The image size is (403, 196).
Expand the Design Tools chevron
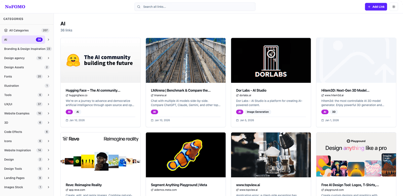(x=48, y=169)
